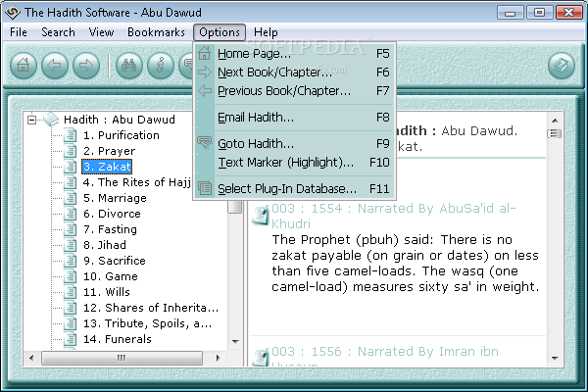Screen dimensions: 588x392
Task: Click the open book icon beside Abu Dawud
Action: tap(51, 120)
